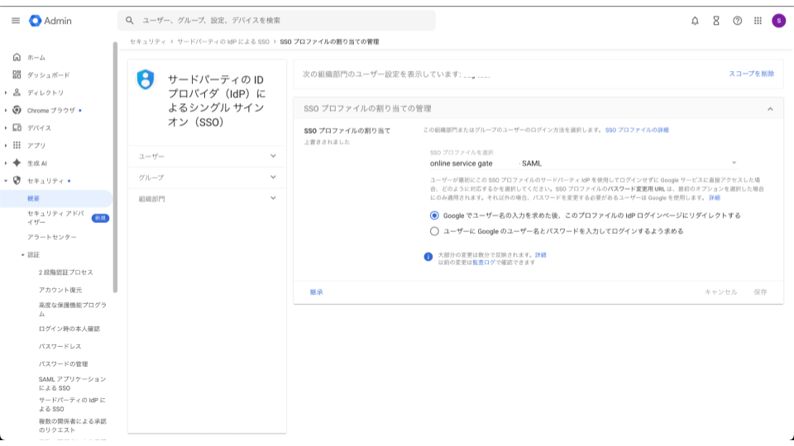Click the blue info icon
The width and height of the screenshot is (794, 446).
[x=428, y=257]
